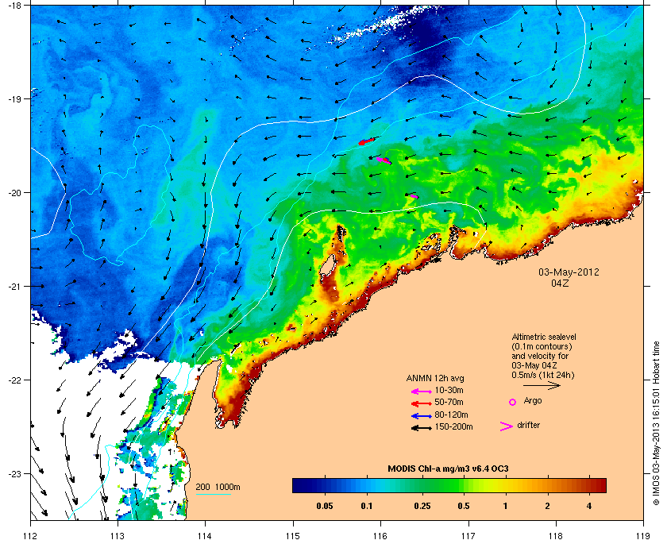Click the cyan 200 1000m isobath legend line
This screenshot has height=540, width=667.
pyautogui.click(x=213, y=494)
